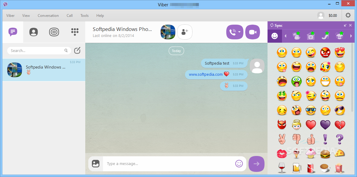
Task: Open settings gear icon
Action: point(348,15)
